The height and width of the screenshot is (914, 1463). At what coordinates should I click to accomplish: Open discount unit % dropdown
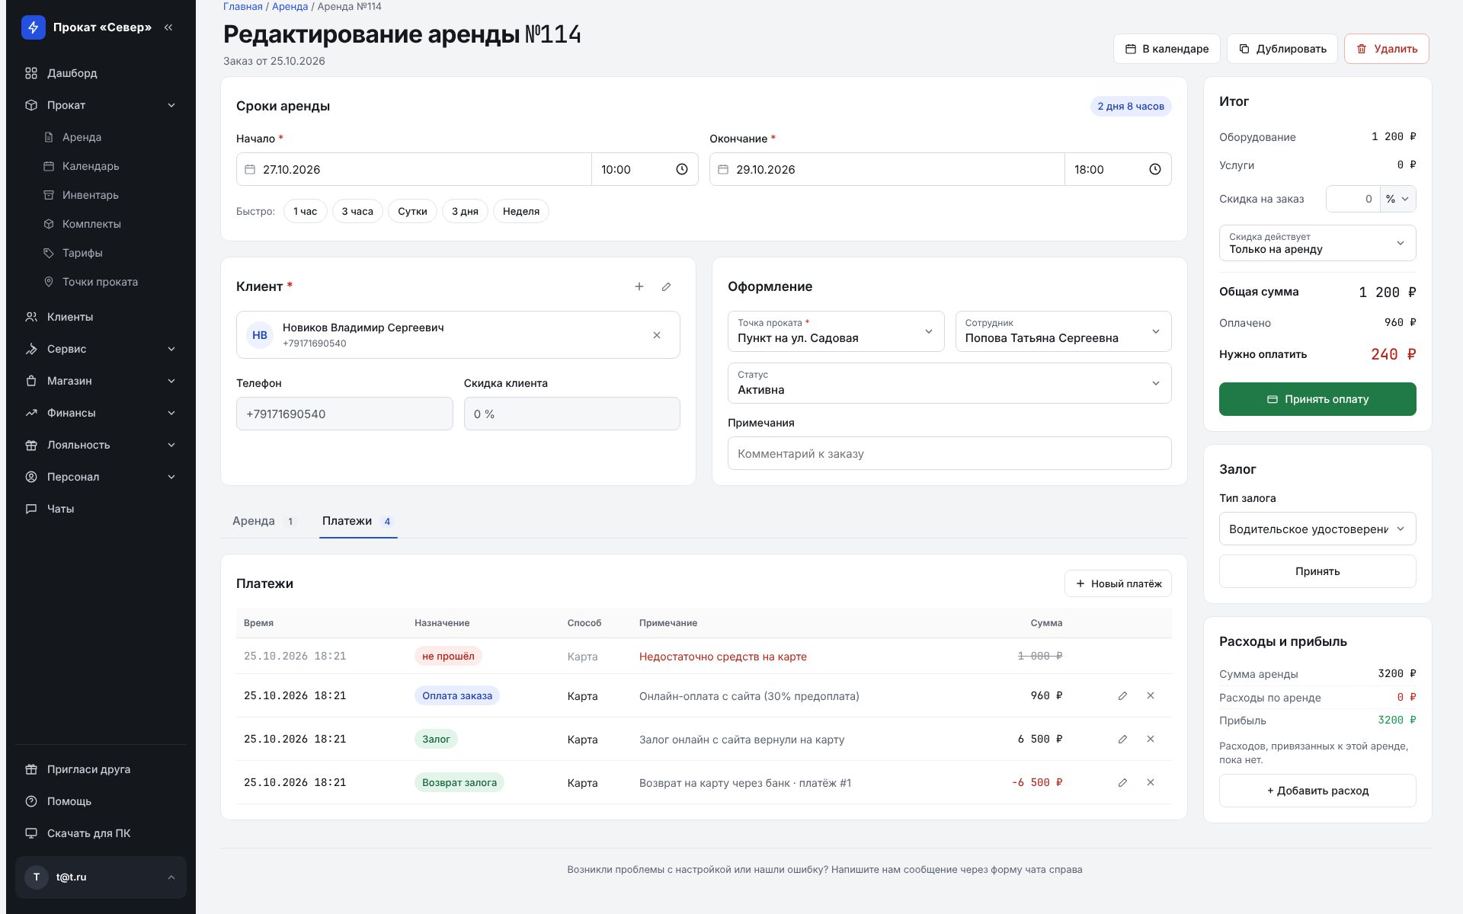click(1398, 199)
